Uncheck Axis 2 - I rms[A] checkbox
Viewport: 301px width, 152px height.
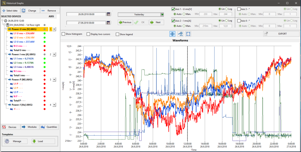(173, 21)
